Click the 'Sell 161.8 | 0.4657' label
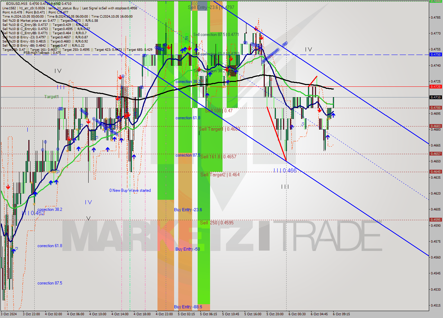Viewport: 443px width, 318px height. [218, 157]
